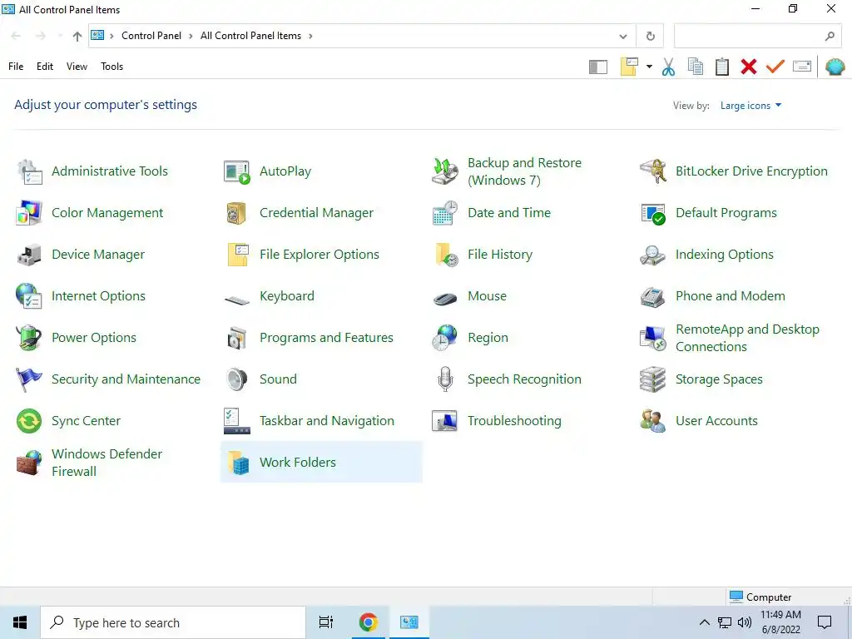Open Programs and Features icon

[237, 338]
